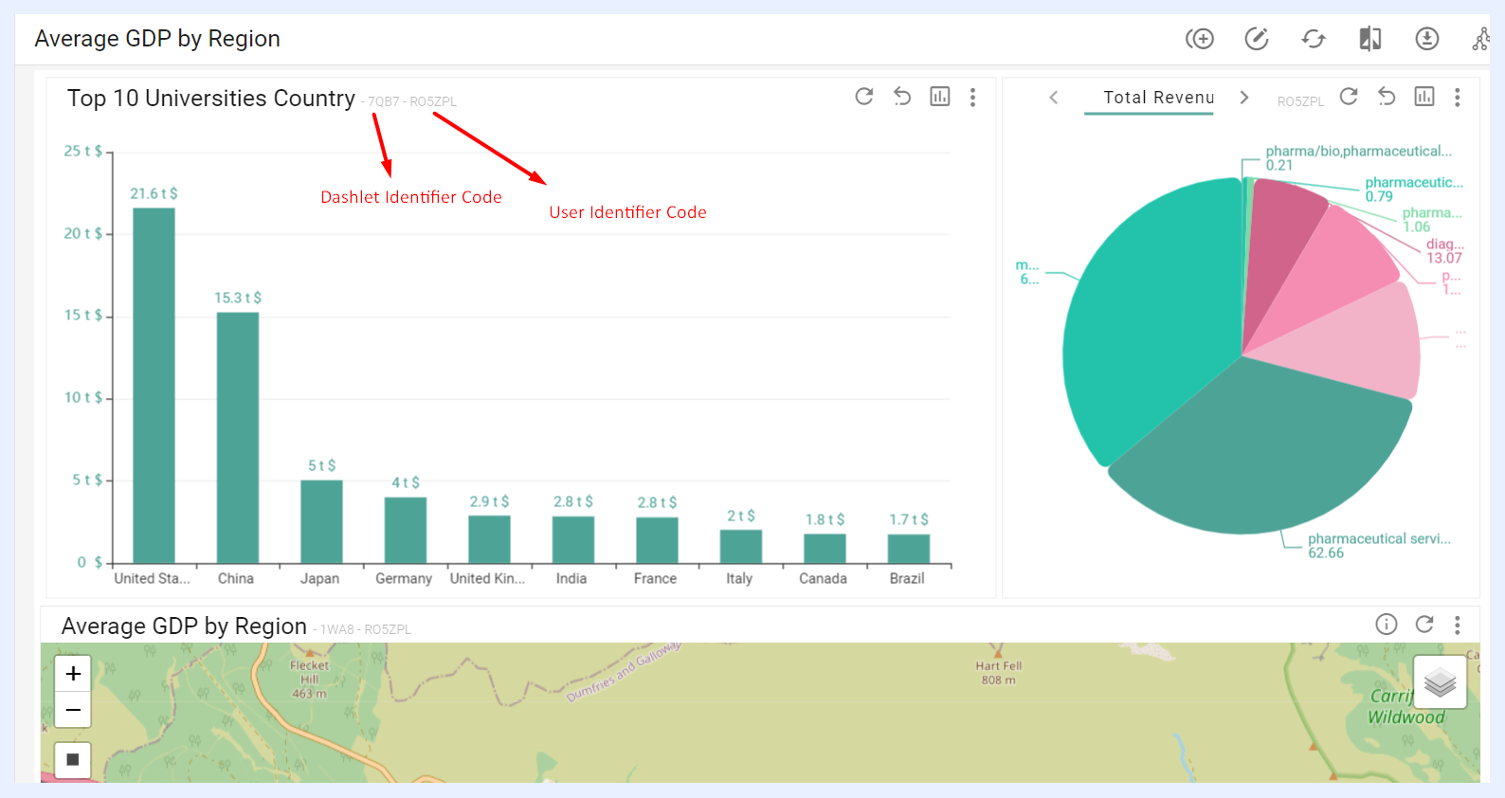This screenshot has height=798, width=1505.
Task: Click the '21.6 t $' bar value label
Action: pos(154,193)
